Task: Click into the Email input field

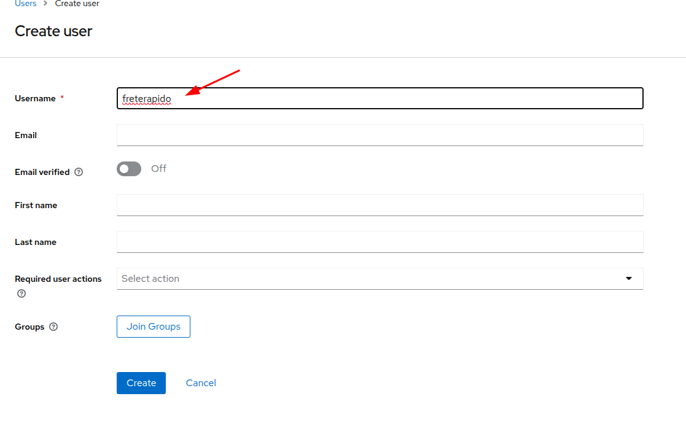Action: coord(380,135)
